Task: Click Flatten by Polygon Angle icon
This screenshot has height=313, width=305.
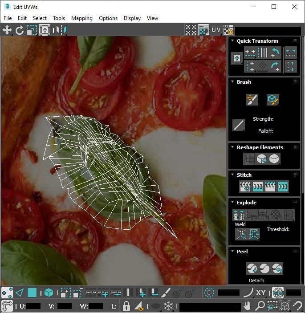Action: click(x=251, y=215)
